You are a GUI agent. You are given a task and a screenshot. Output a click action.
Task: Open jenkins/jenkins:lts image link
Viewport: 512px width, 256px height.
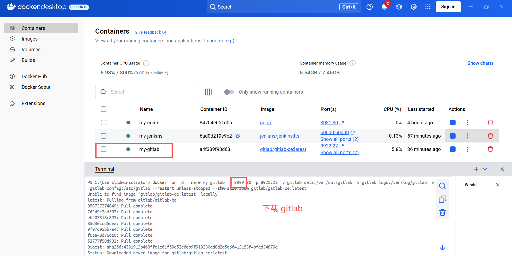pos(280,136)
